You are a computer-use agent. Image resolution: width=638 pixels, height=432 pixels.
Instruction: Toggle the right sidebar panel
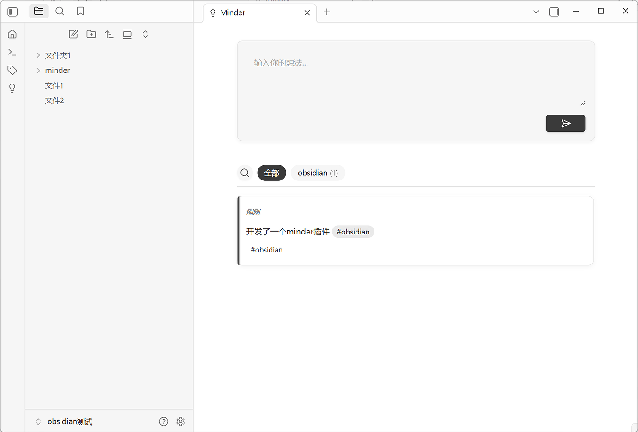pyautogui.click(x=554, y=12)
